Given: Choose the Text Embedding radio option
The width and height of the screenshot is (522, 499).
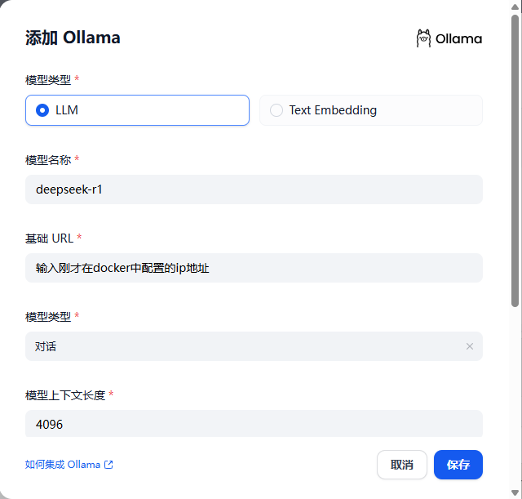Looking at the screenshot, I should pos(276,110).
